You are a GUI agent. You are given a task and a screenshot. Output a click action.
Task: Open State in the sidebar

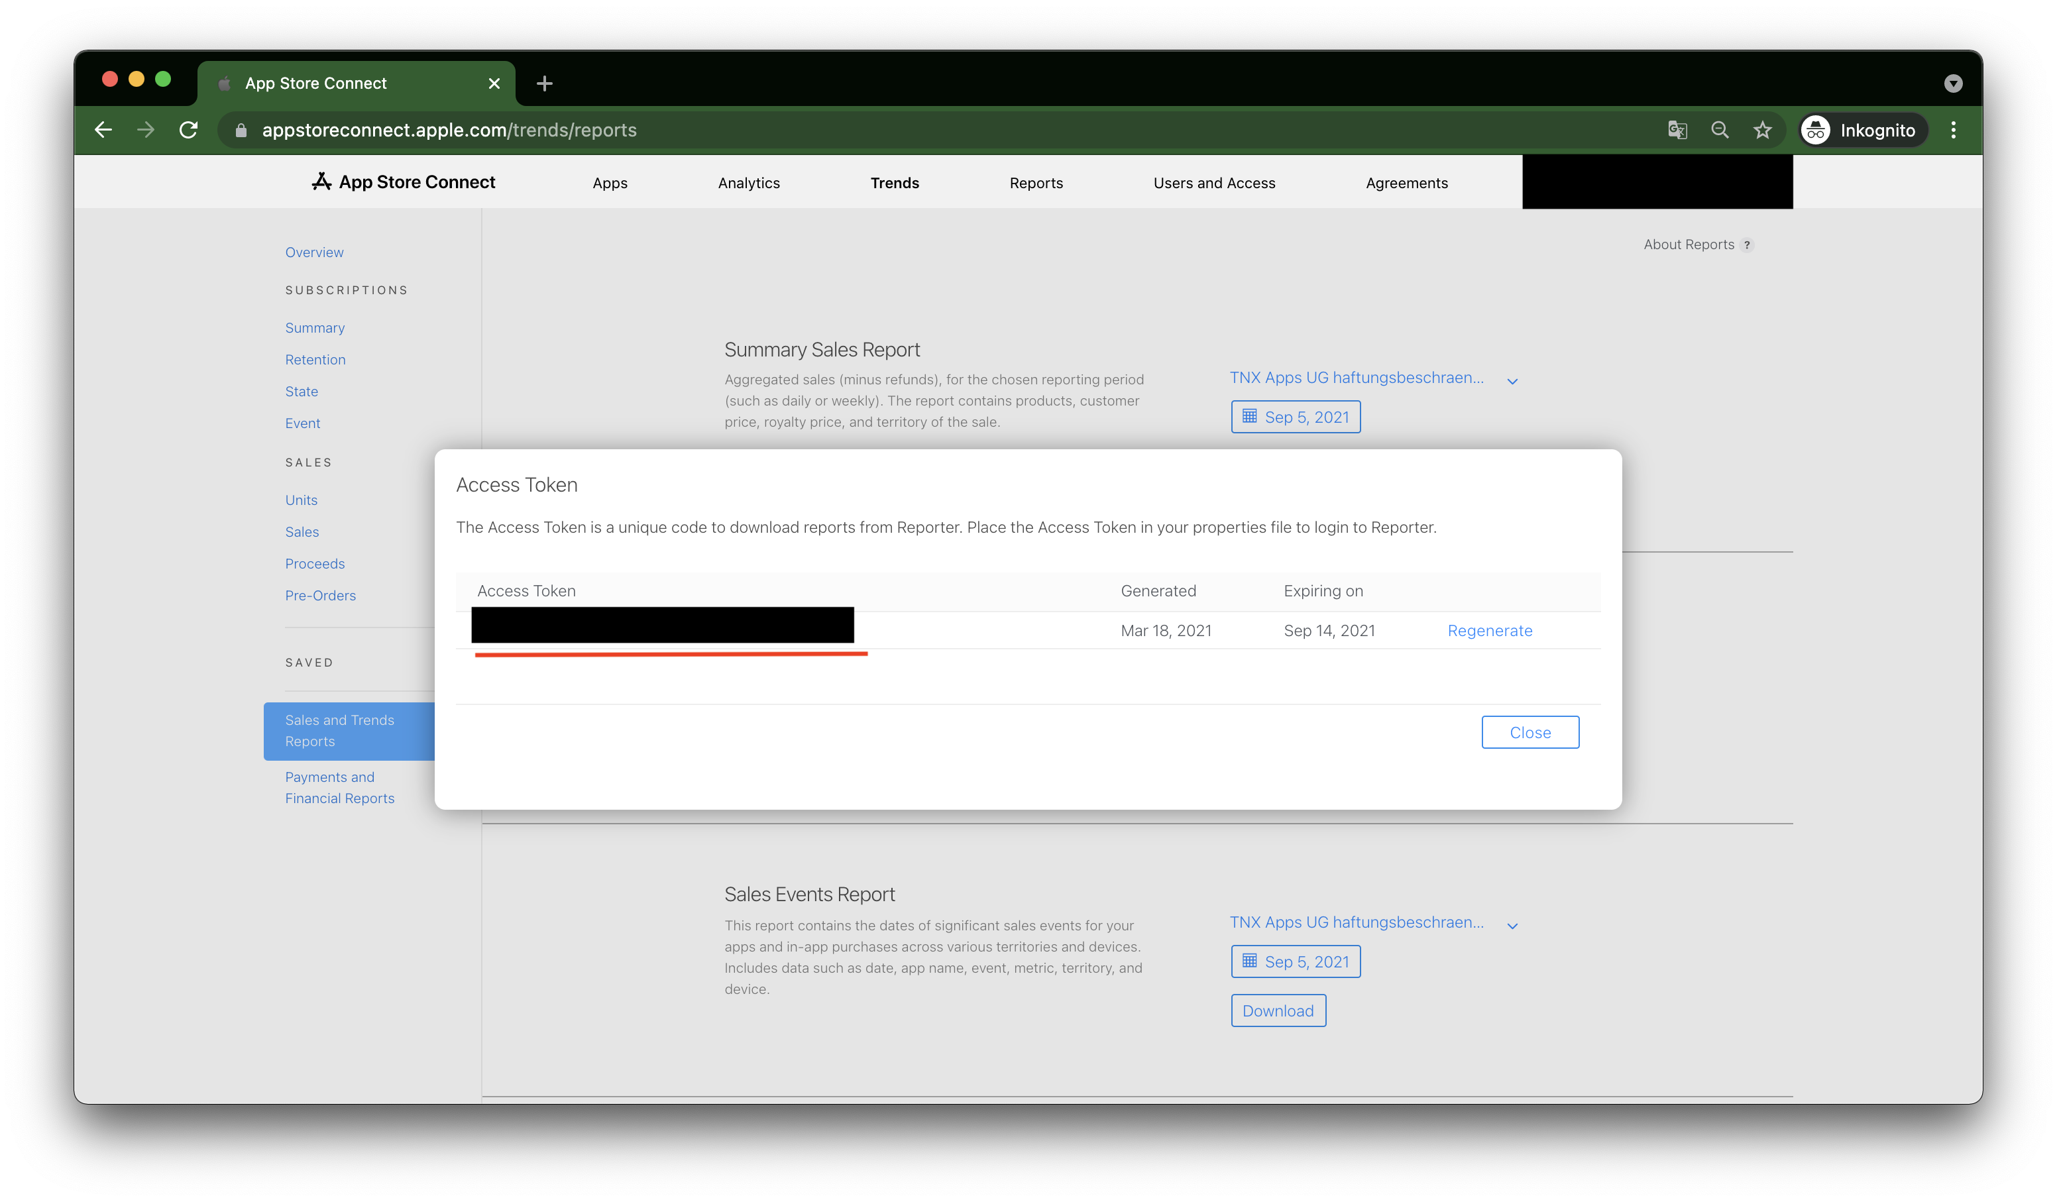point(302,391)
